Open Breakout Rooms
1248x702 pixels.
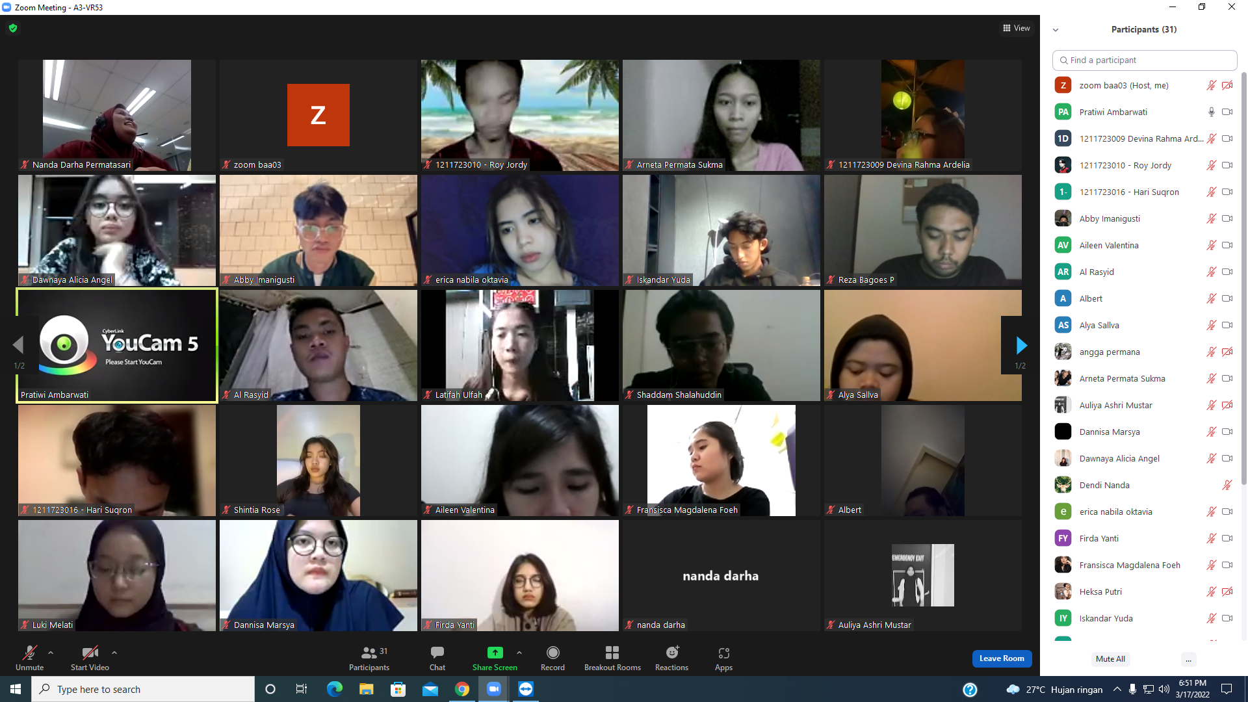612,658
